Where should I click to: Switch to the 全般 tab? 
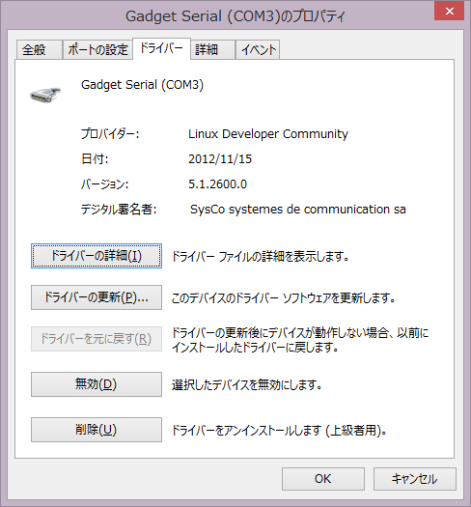tap(40, 50)
